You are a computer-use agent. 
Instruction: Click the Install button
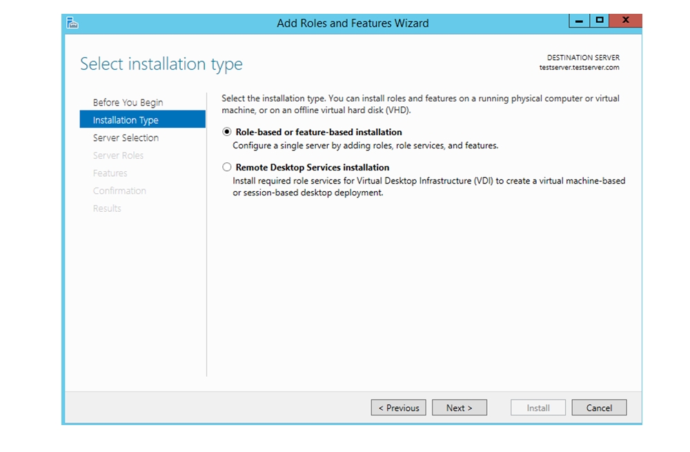pyautogui.click(x=538, y=408)
